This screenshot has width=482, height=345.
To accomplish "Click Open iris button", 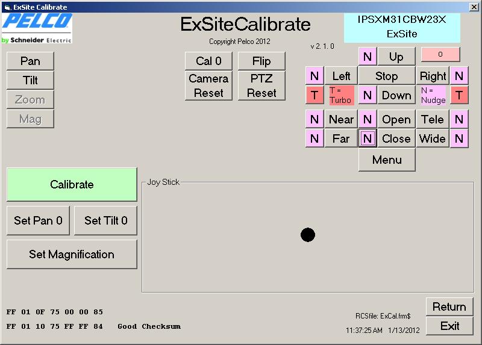I will click(396, 119).
